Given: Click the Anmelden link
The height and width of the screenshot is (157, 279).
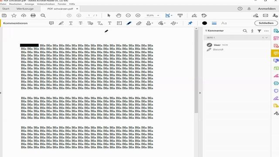Looking at the screenshot, I should point(267,9).
